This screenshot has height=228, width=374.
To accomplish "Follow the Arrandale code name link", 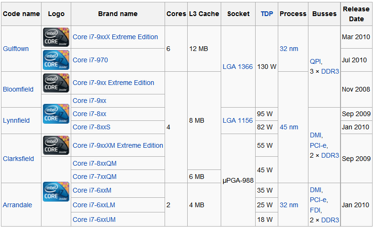I will [17, 205].
